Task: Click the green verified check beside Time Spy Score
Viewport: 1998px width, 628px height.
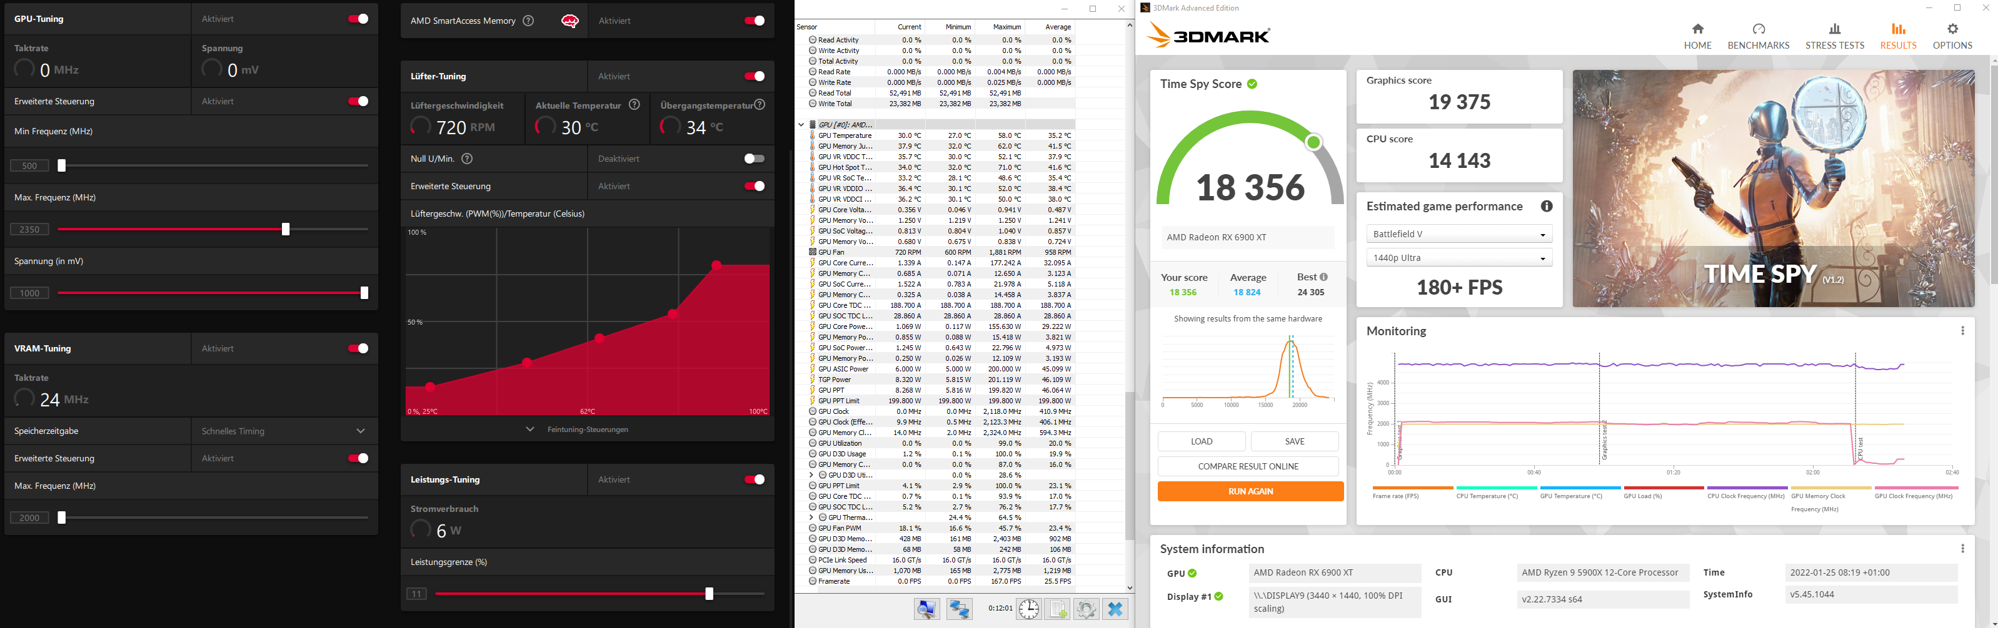Action: 1252,84
